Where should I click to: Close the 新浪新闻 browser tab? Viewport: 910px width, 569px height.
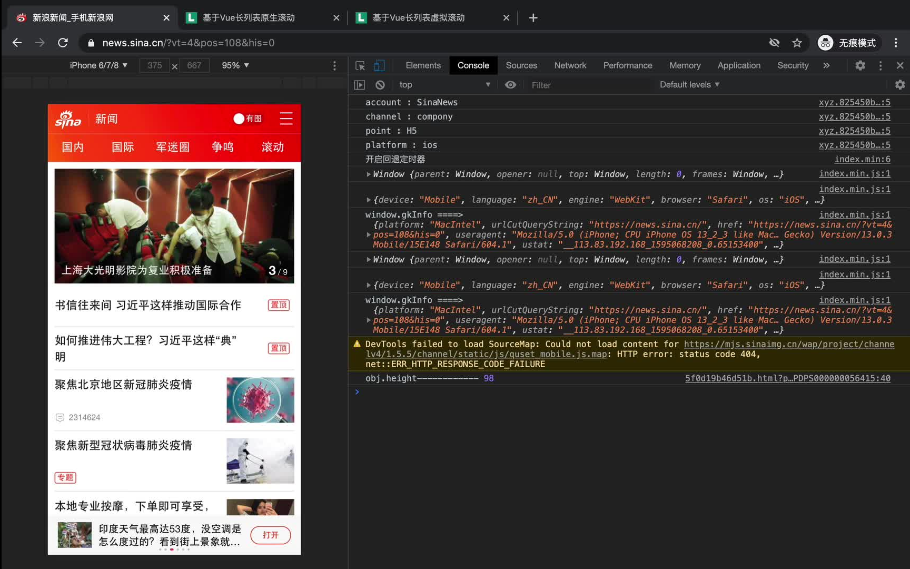pos(166,18)
